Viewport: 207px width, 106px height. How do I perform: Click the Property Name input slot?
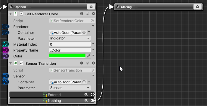[5, 50]
